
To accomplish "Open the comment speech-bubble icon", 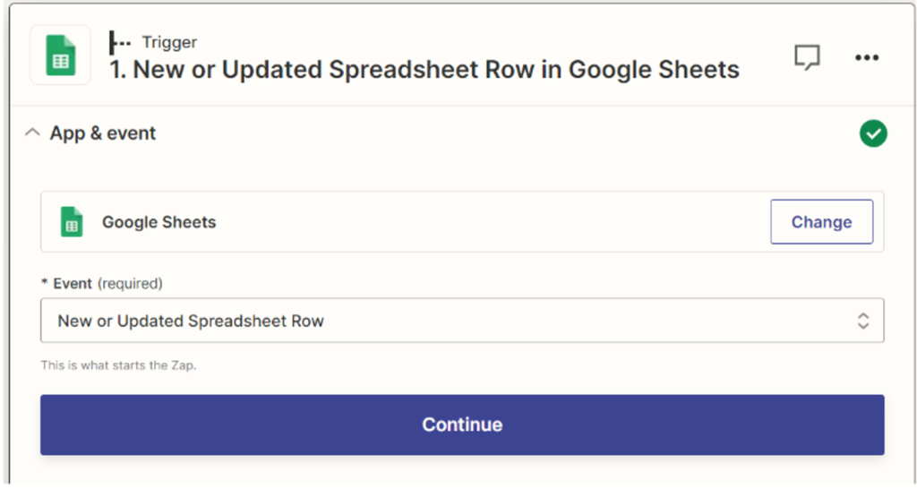I will [x=807, y=58].
